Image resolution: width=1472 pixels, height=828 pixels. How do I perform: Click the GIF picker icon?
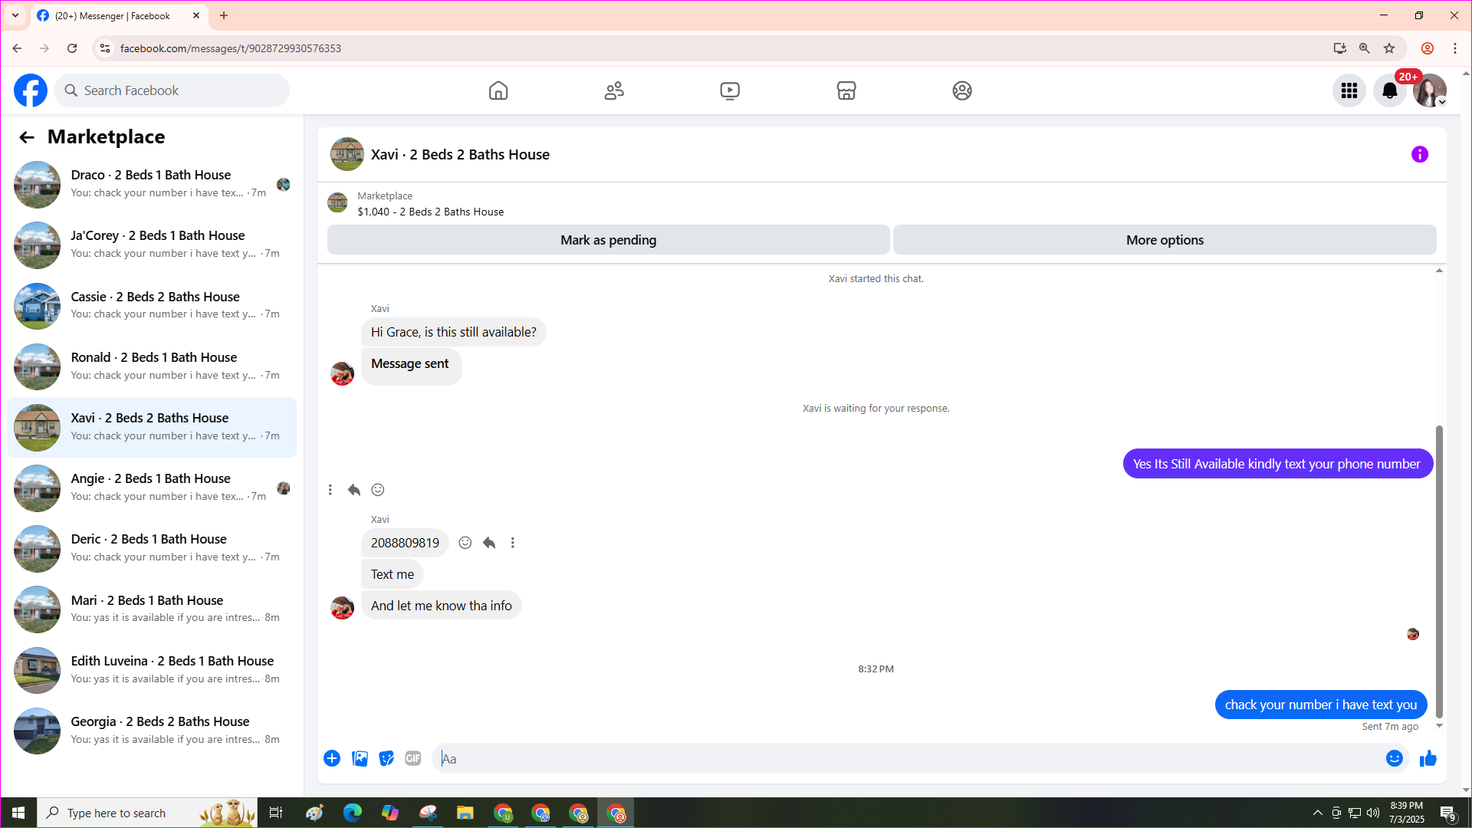413,758
